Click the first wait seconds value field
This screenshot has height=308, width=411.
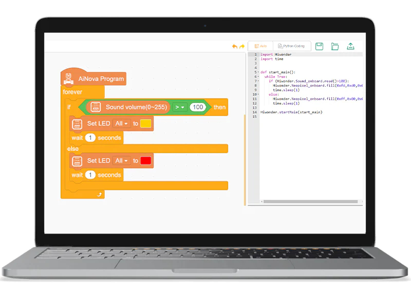point(90,138)
